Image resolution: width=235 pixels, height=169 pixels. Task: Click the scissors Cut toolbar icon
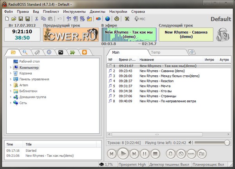pyautogui.click(x=37, y=18)
